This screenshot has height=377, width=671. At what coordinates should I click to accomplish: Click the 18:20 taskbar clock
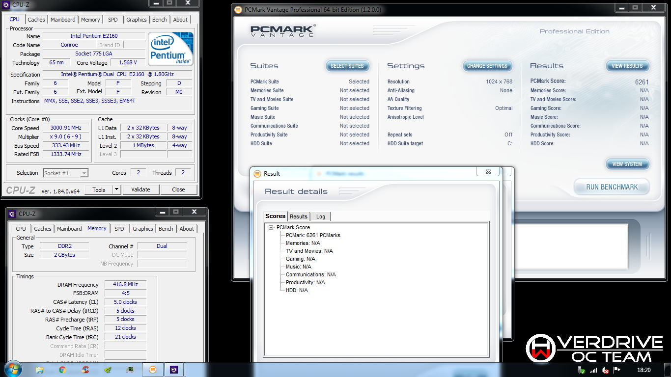[x=643, y=370]
